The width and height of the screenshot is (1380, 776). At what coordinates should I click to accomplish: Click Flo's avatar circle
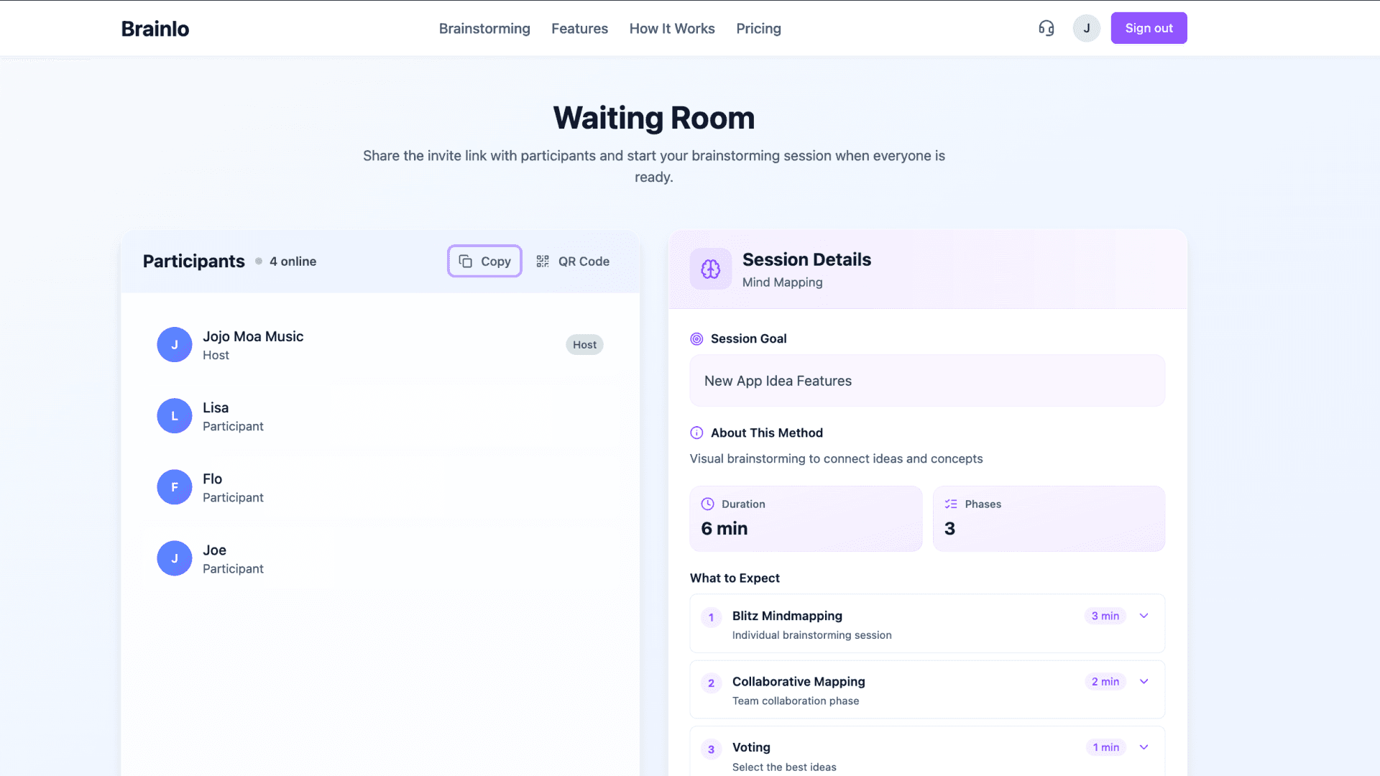(x=174, y=486)
